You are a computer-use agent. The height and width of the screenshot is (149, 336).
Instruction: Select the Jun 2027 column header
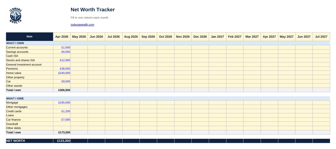click(x=304, y=37)
